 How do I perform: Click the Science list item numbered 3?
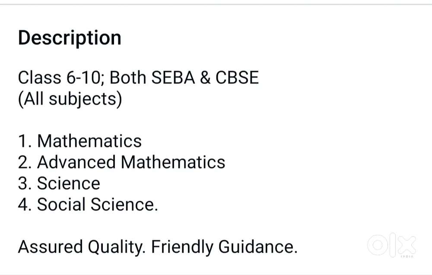[59, 183]
